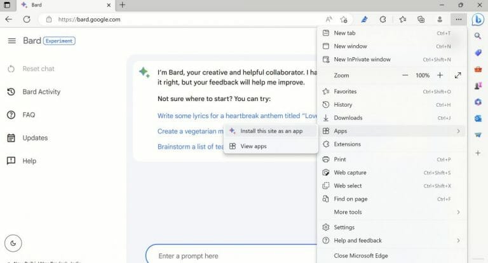Open sidebar Shopping tag icon
Image resolution: width=488 pixels, height=263 pixels.
478,53
